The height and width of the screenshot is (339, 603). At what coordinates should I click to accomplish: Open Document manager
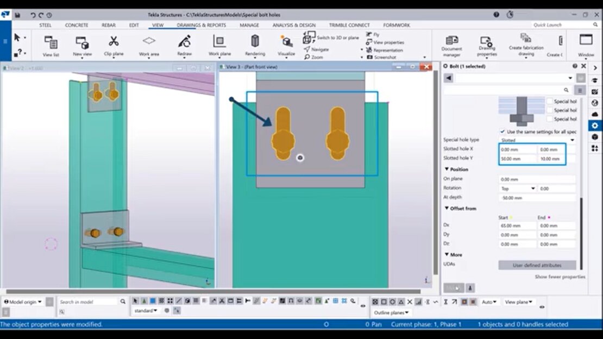point(451,46)
